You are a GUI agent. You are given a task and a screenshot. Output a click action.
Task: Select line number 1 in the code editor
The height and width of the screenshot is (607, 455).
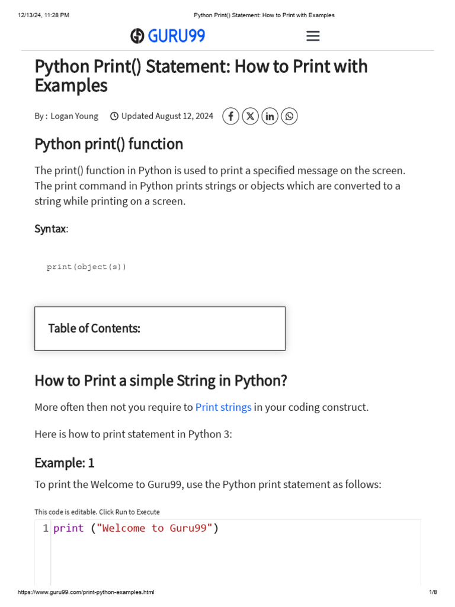click(x=46, y=528)
